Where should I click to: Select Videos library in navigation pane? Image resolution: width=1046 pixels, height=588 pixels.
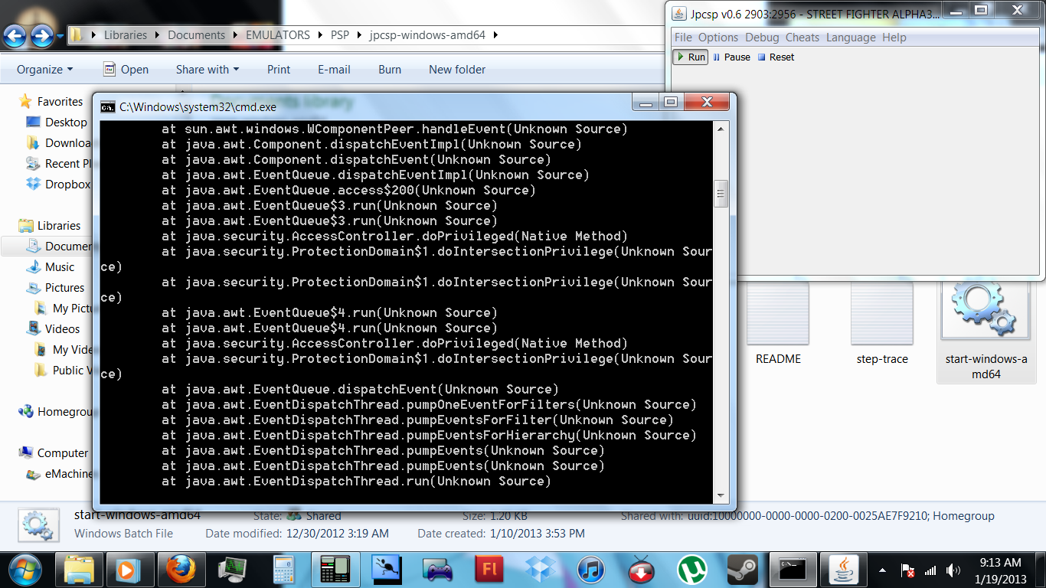coord(62,329)
